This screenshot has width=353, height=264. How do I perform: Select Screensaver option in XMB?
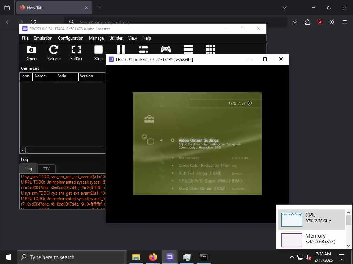click(190, 158)
